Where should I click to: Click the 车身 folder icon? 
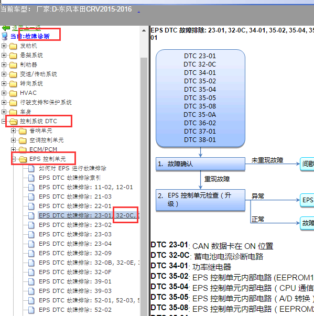point(13,112)
